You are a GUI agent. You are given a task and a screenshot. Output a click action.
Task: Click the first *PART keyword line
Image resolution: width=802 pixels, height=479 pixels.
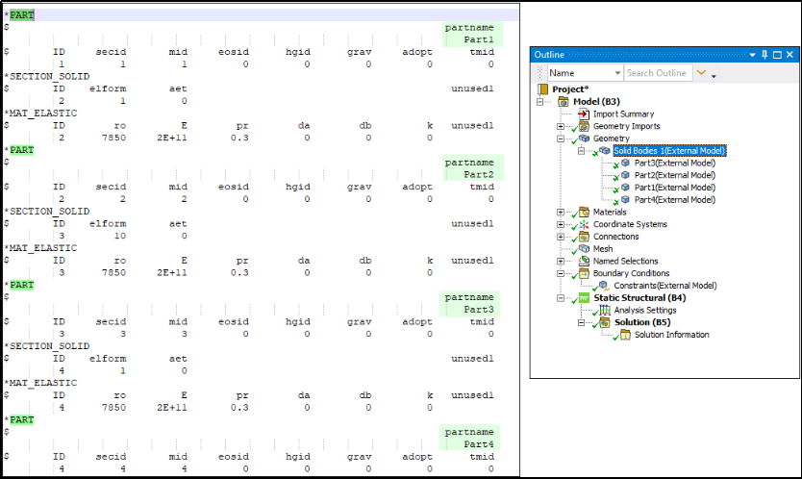click(x=261, y=15)
